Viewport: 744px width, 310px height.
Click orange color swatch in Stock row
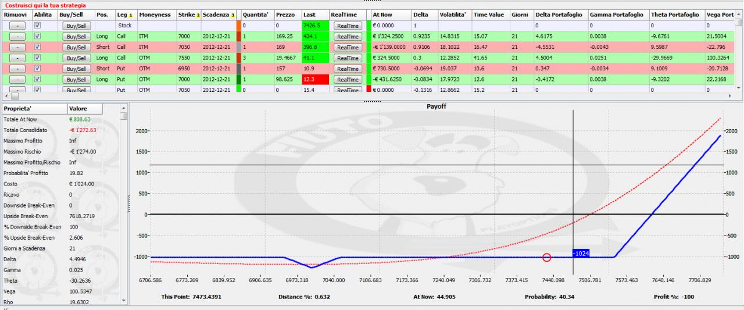239,26
